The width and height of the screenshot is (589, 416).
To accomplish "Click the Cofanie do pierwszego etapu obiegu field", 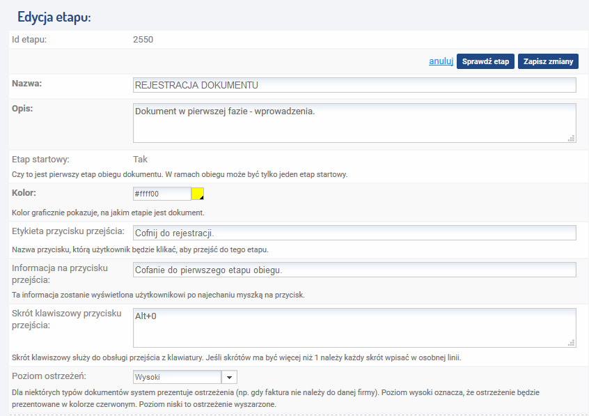I will click(x=354, y=270).
